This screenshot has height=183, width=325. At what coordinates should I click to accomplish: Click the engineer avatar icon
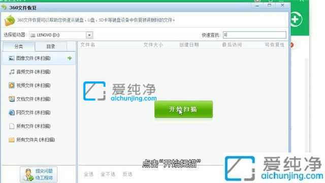(28, 175)
